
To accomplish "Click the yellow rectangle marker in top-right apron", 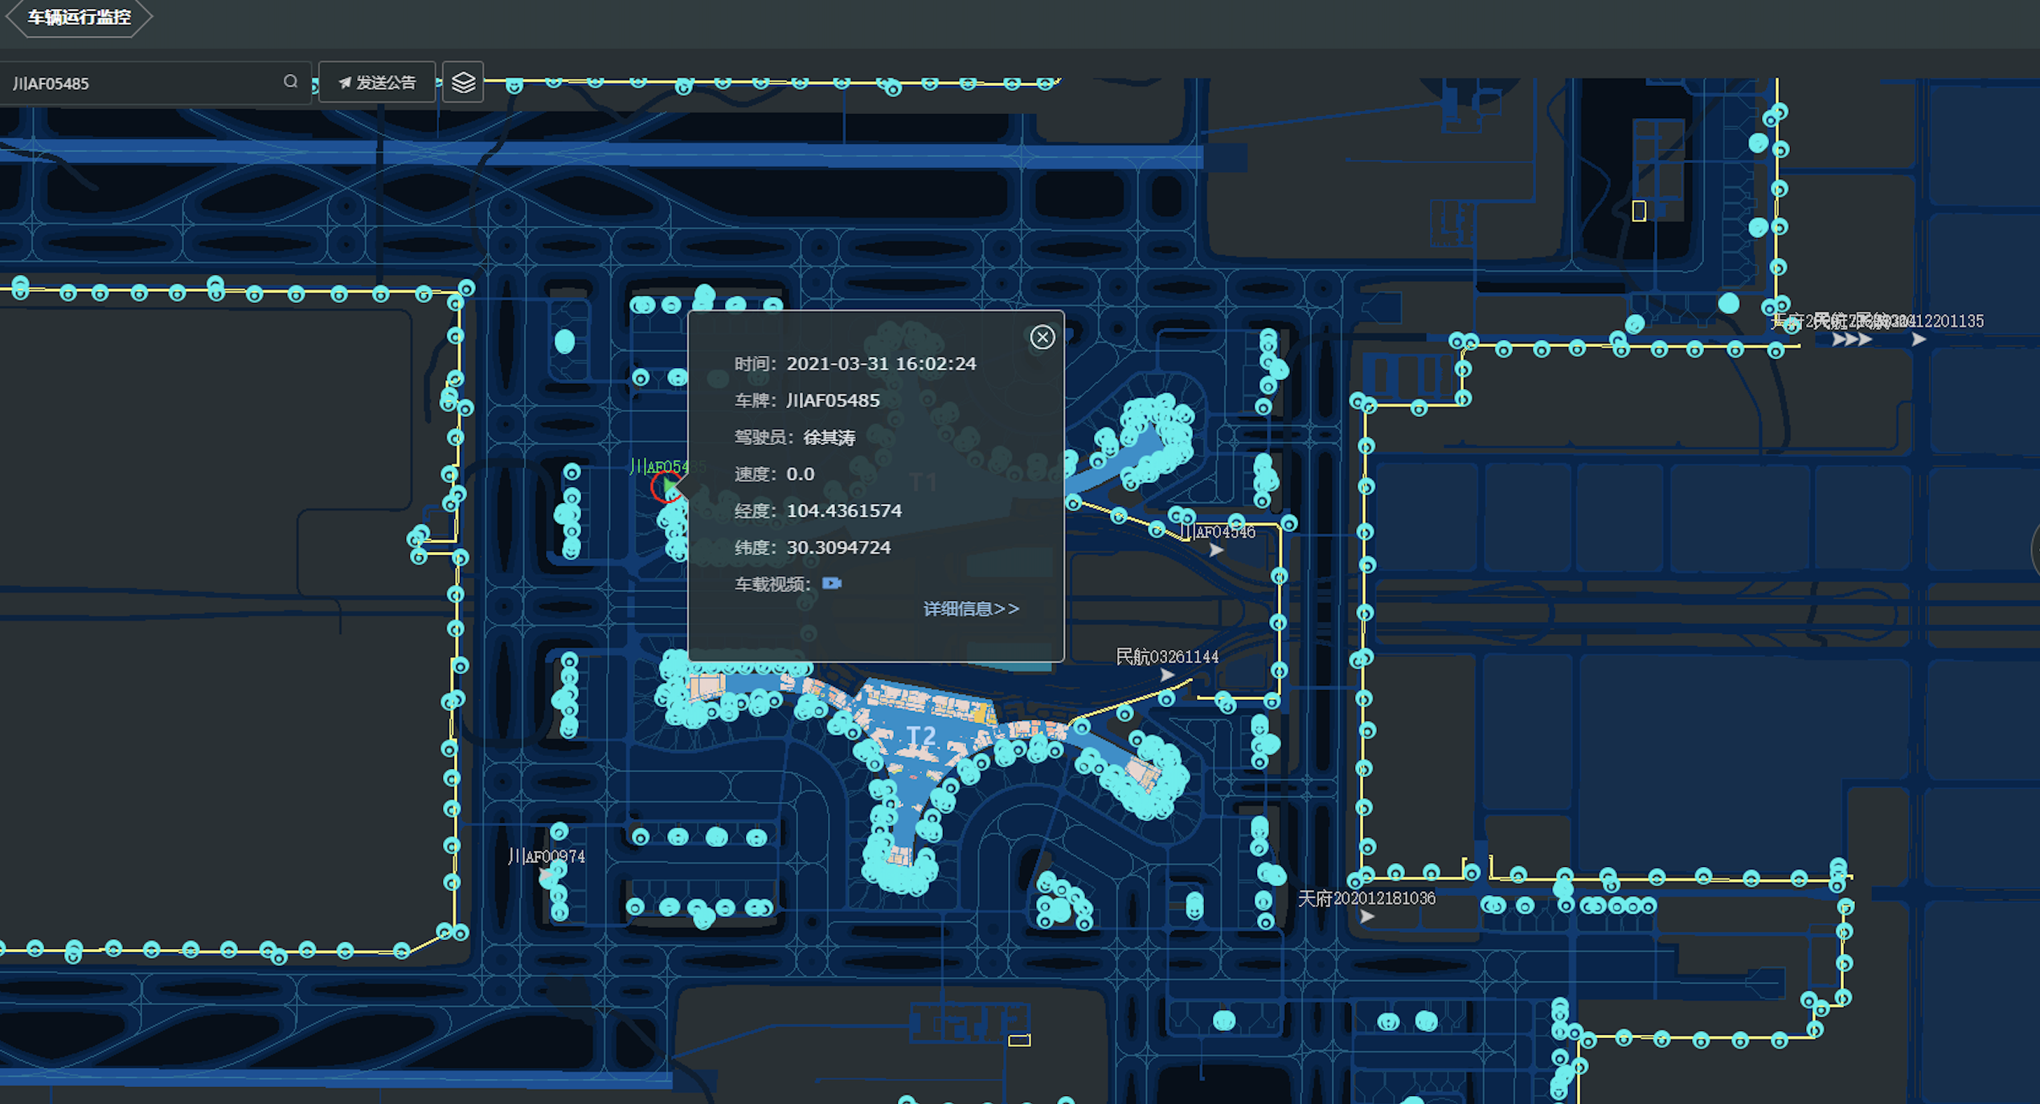I will (x=1639, y=211).
